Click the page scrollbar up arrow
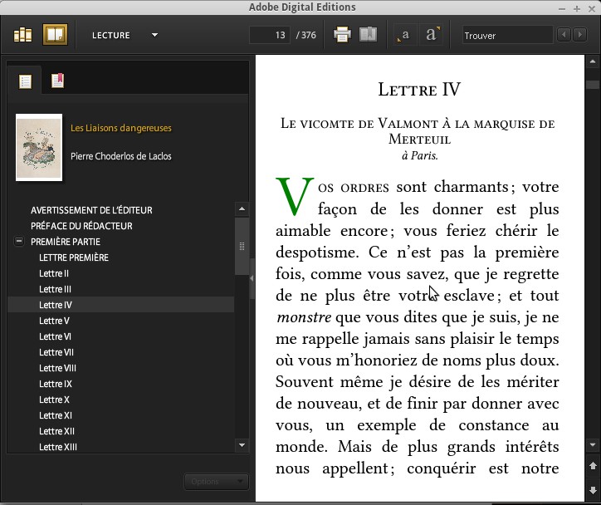This screenshot has width=601, height=505. point(593,61)
